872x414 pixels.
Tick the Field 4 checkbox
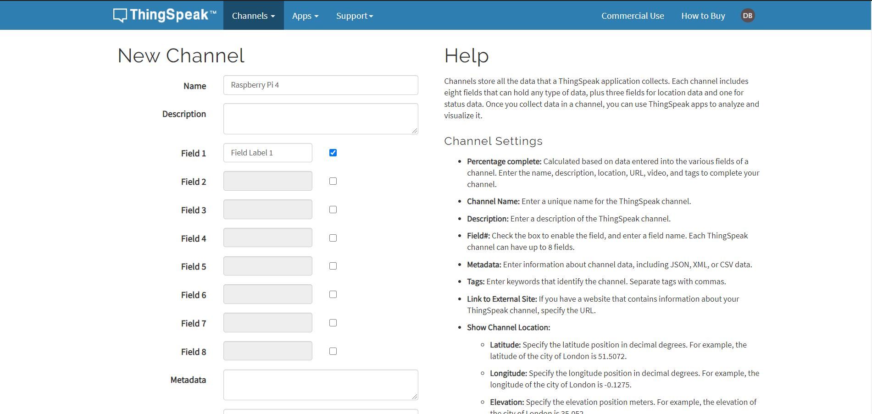pyautogui.click(x=333, y=238)
